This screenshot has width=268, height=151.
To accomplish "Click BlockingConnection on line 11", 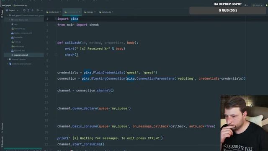I will [x=108, y=78].
